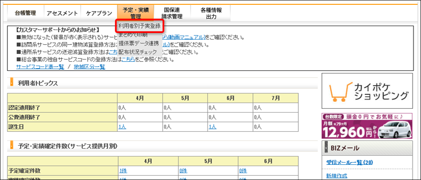Viewport: 421px width, 180px height.
Task: Click the 公費適用終了 0人 cell for 6月
Action: (230, 117)
